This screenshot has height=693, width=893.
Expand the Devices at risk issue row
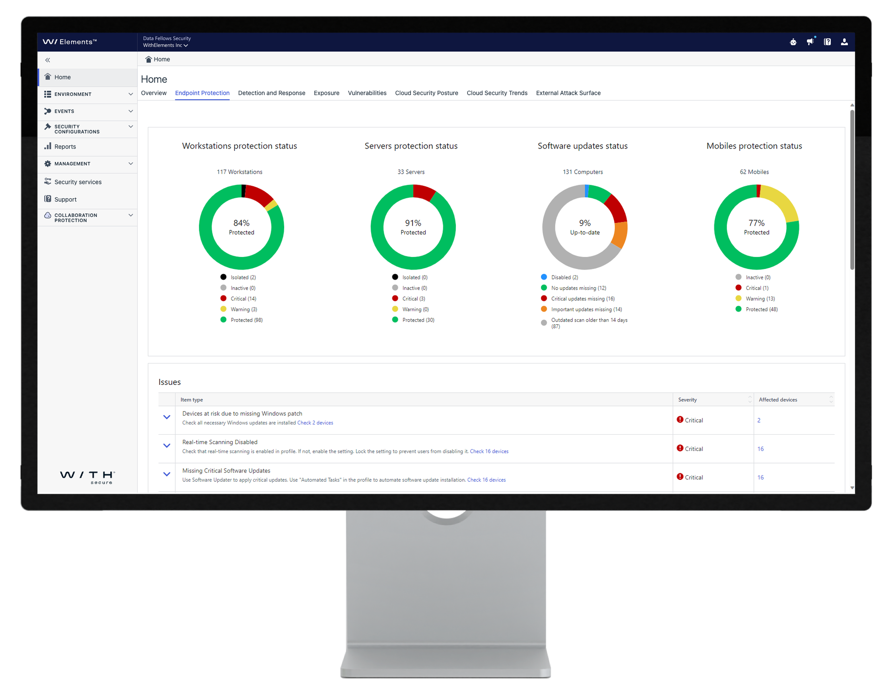[166, 417]
